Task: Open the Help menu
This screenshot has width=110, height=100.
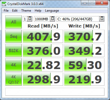Action: point(38,11)
